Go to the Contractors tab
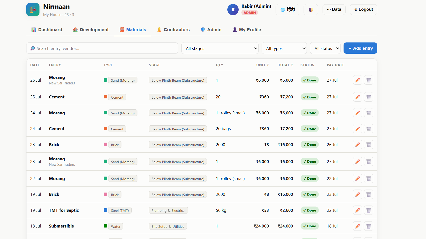Screen dimensions: 426x239 (173, 30)
